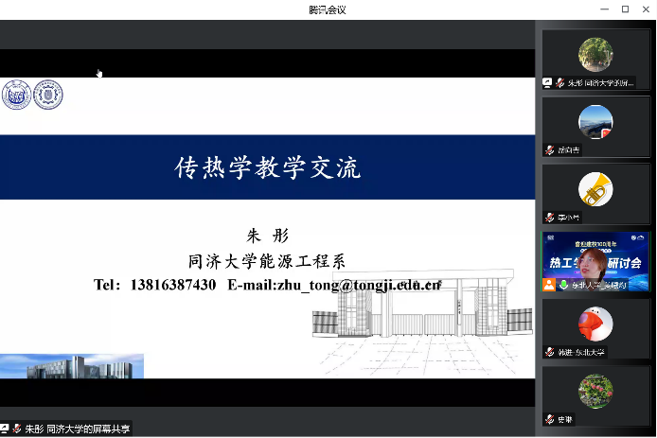
Task: Click orange host person icon on video tile
Action: 549,285
